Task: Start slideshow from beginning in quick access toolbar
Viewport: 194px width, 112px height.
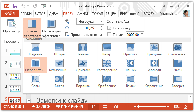Action: click(x=43, y=6)
